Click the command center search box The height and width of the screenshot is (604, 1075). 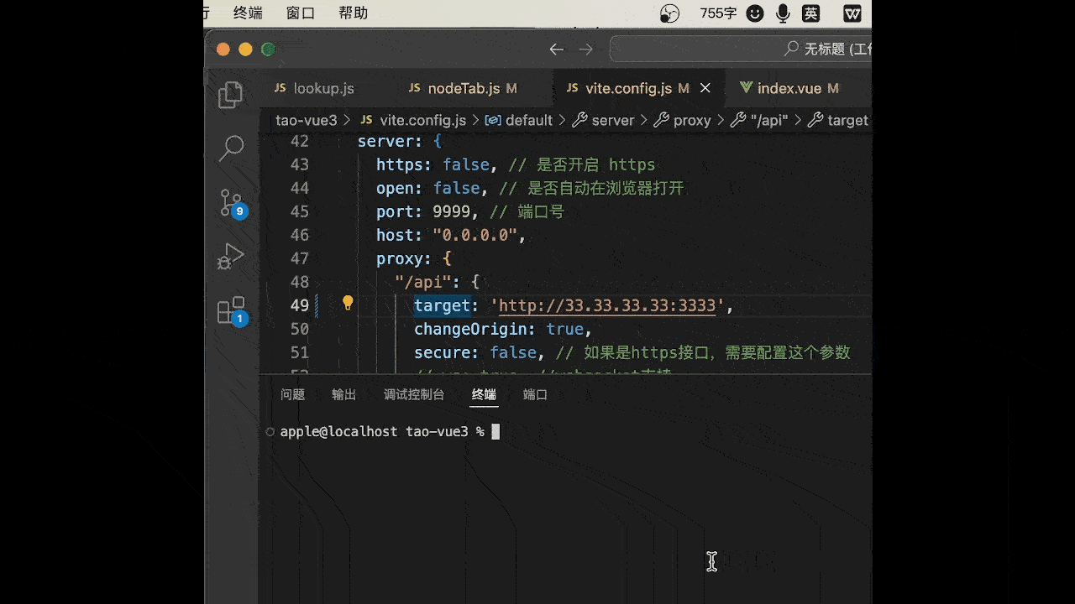click(x=740, y=49)
